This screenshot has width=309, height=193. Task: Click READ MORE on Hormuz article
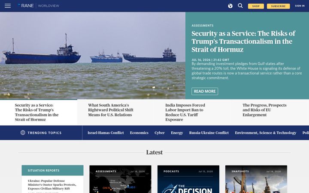[x=205, y=91]
